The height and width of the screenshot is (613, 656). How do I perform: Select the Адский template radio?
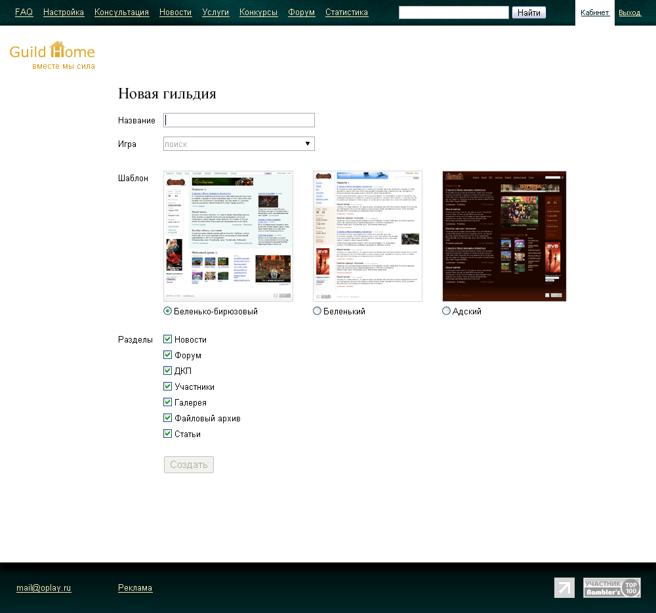tap(446, 311)
